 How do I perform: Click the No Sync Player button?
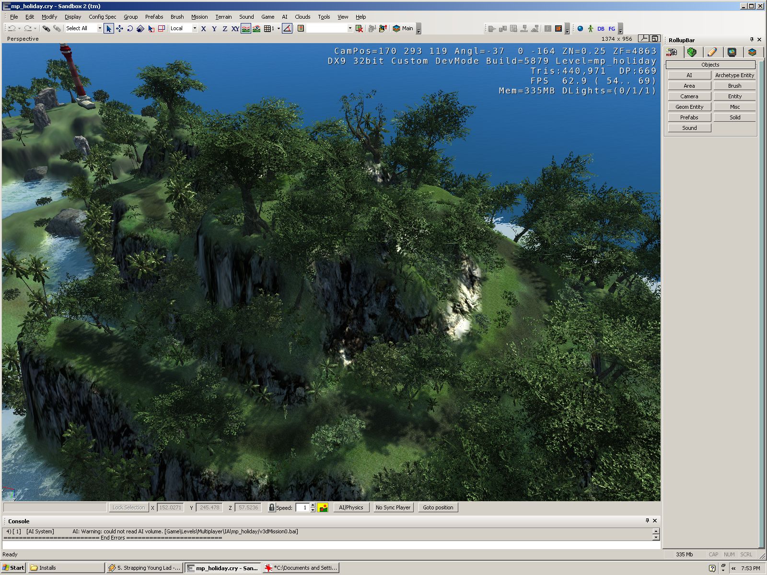(x=393, y=507)
